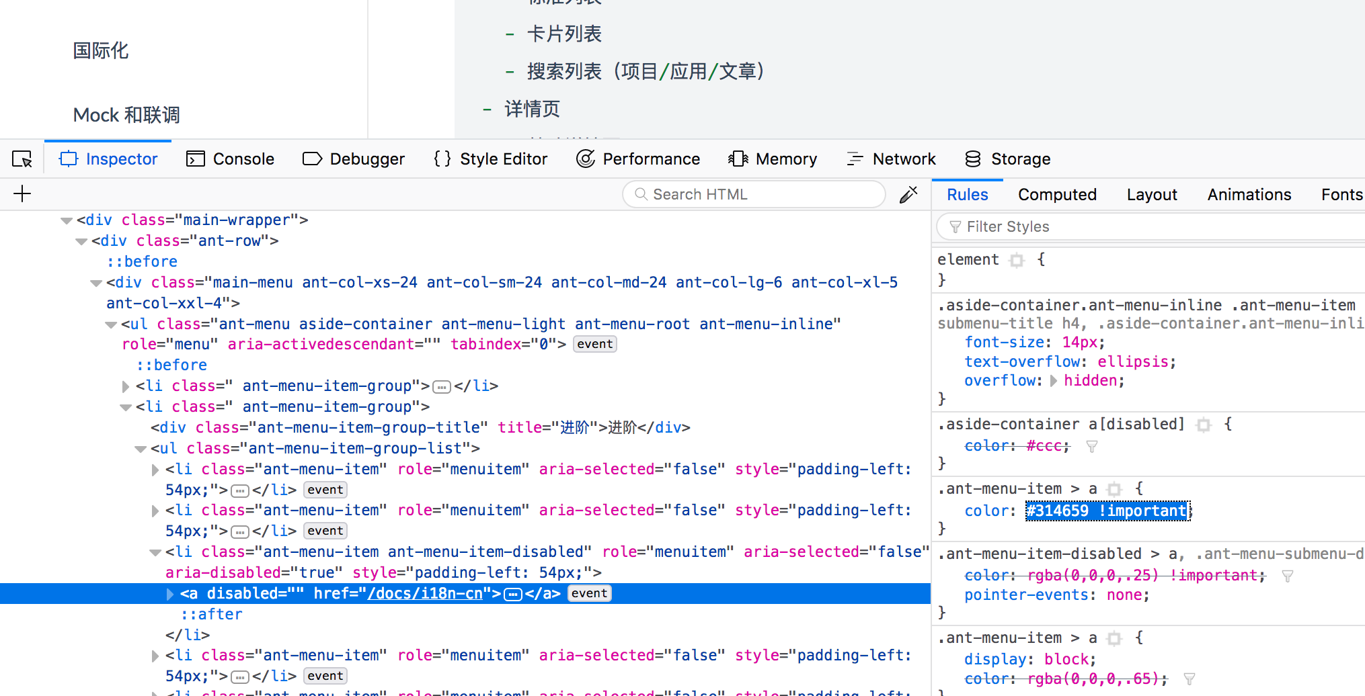Activate the element picker icon

(x=22, y=159)
